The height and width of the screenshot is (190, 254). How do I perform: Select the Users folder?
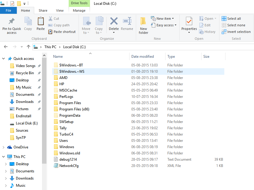(x=64, y=141)
